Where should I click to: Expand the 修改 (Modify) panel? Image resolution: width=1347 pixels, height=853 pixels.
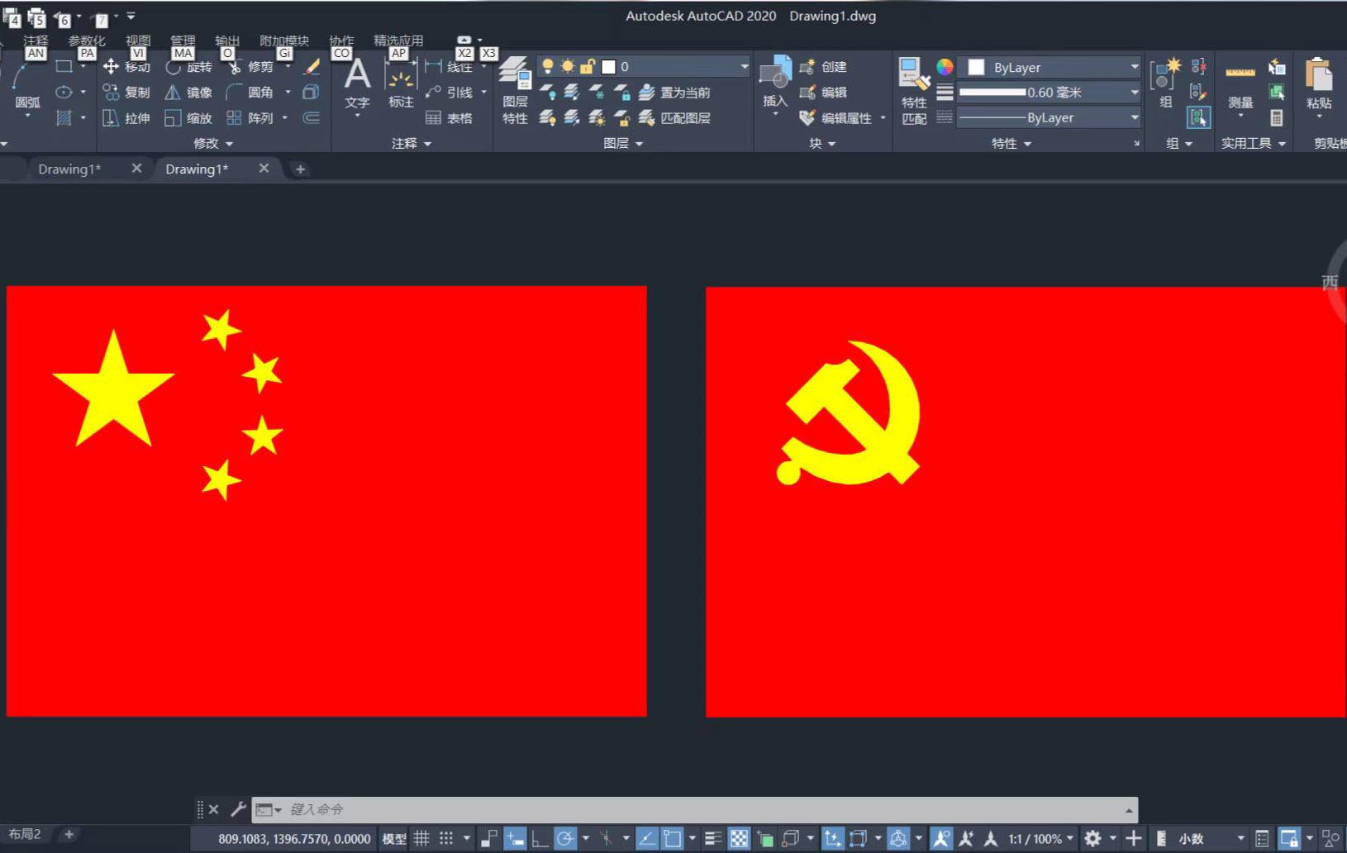213,143
